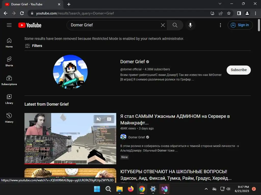Image resolution: width=261 pixels, height=195 pixels.
Task: Open the tab search dropdown chevron
Action: tap(220, 4)
